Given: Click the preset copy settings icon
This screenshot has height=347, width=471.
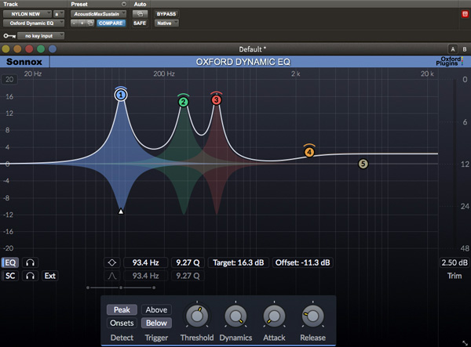Looking at the screenshot, I should point(90,23).
